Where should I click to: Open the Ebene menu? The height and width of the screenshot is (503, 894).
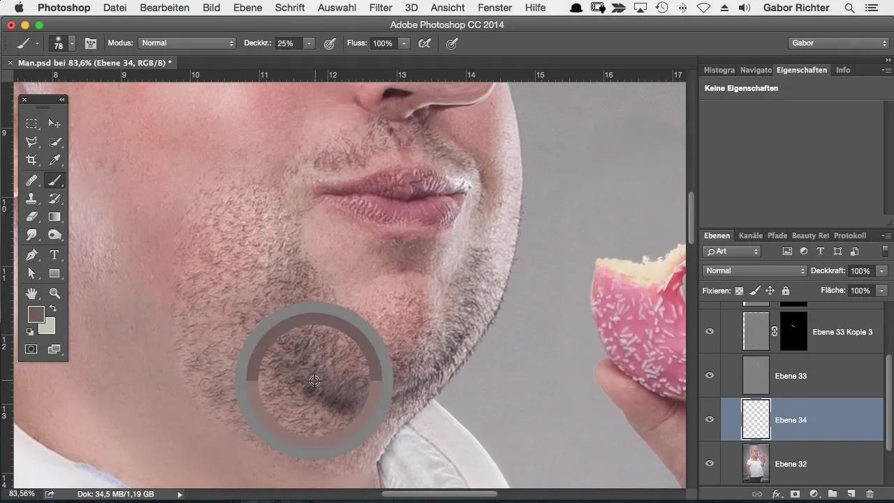pyautogui.click(x=248, y=8)
